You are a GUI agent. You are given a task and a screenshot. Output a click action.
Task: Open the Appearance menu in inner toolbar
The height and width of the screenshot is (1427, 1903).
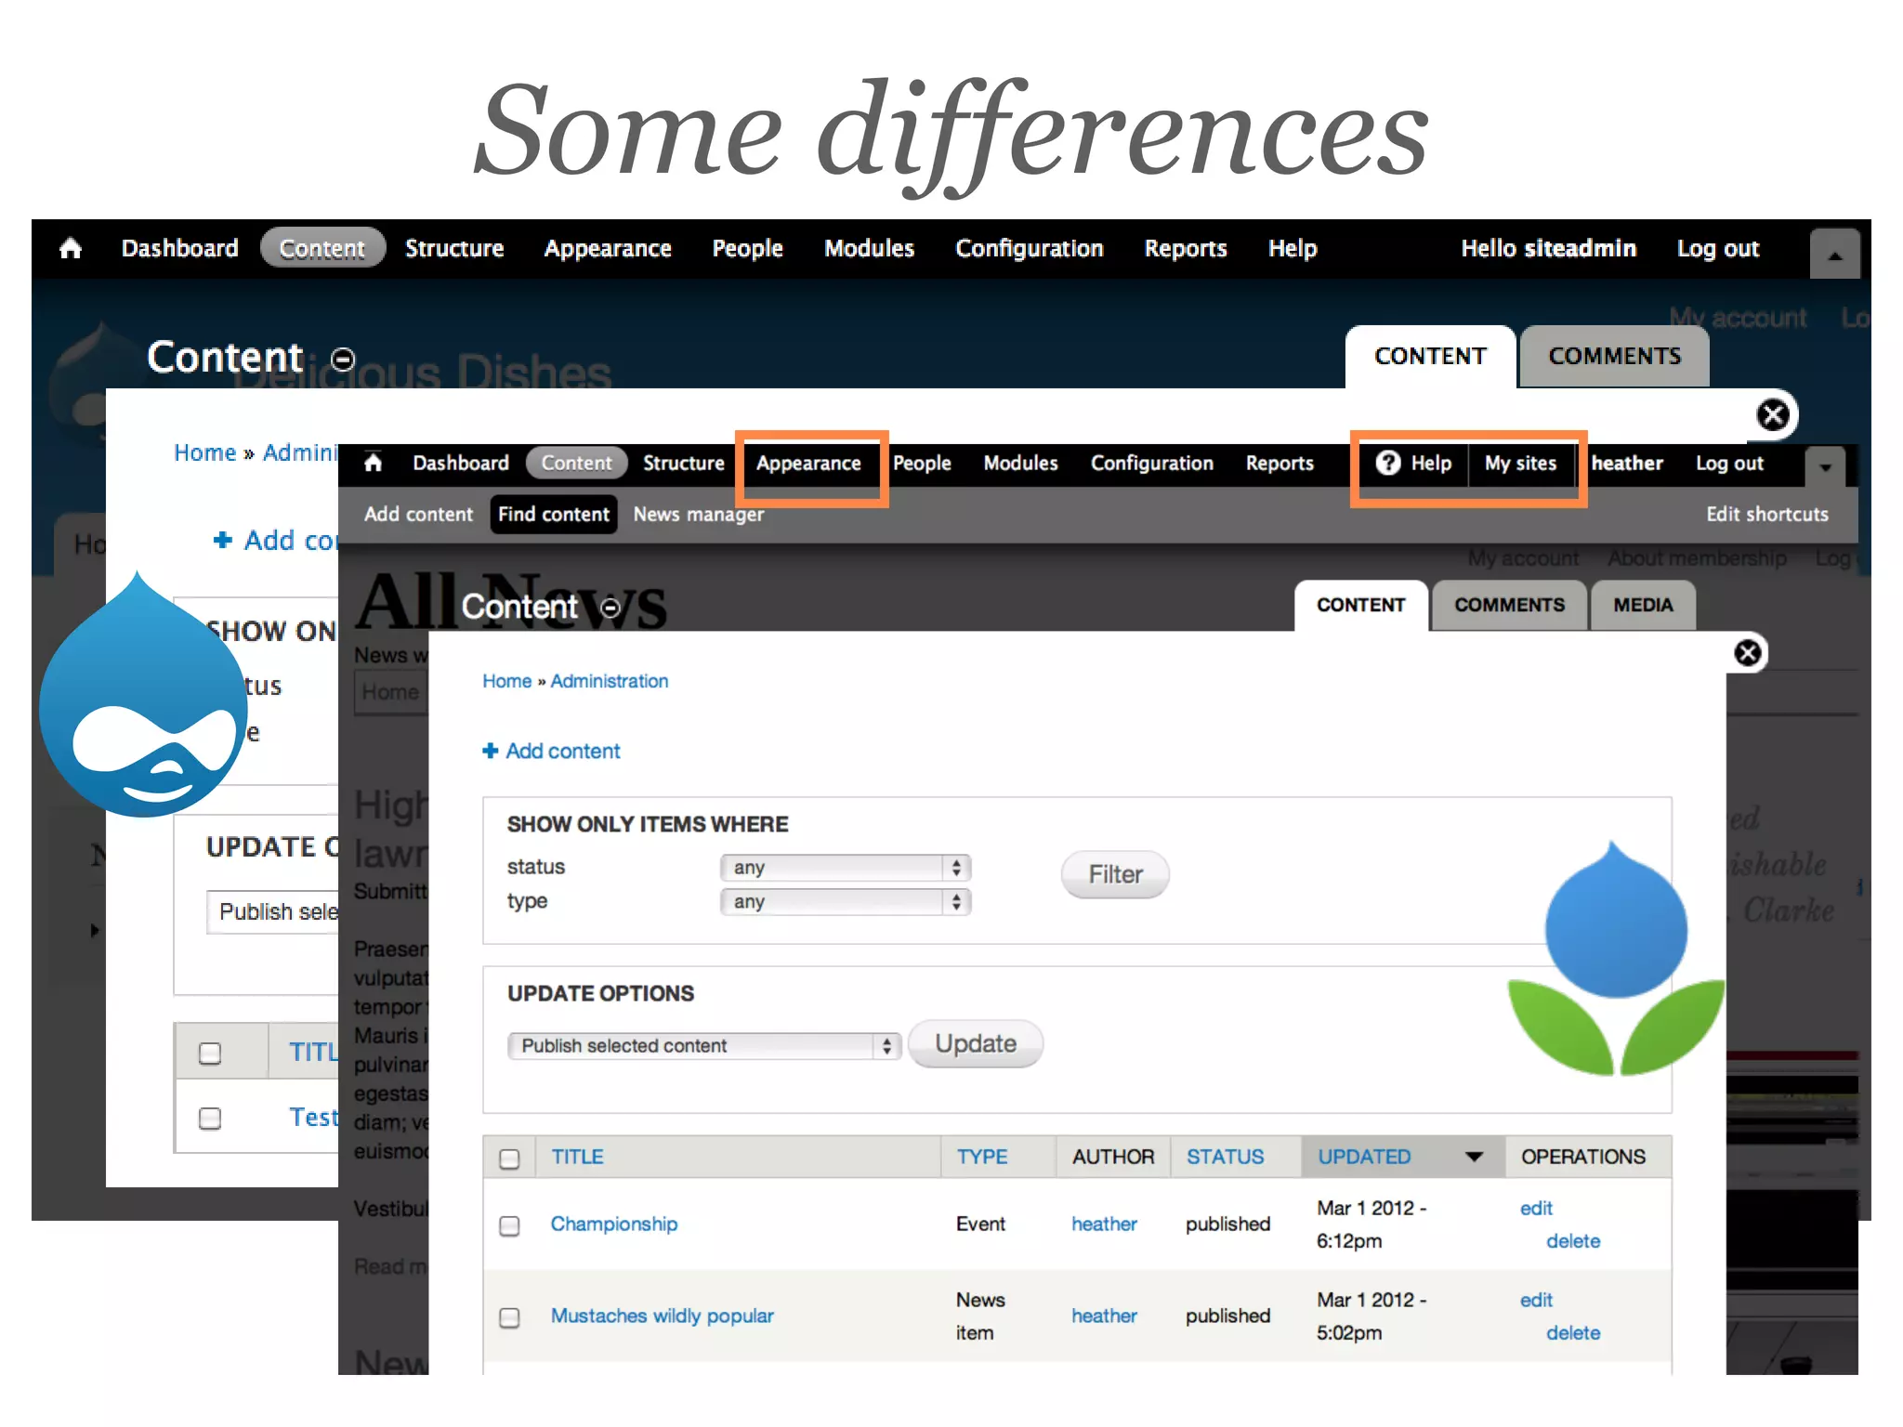pyautogui.click(x=808, y=464)
